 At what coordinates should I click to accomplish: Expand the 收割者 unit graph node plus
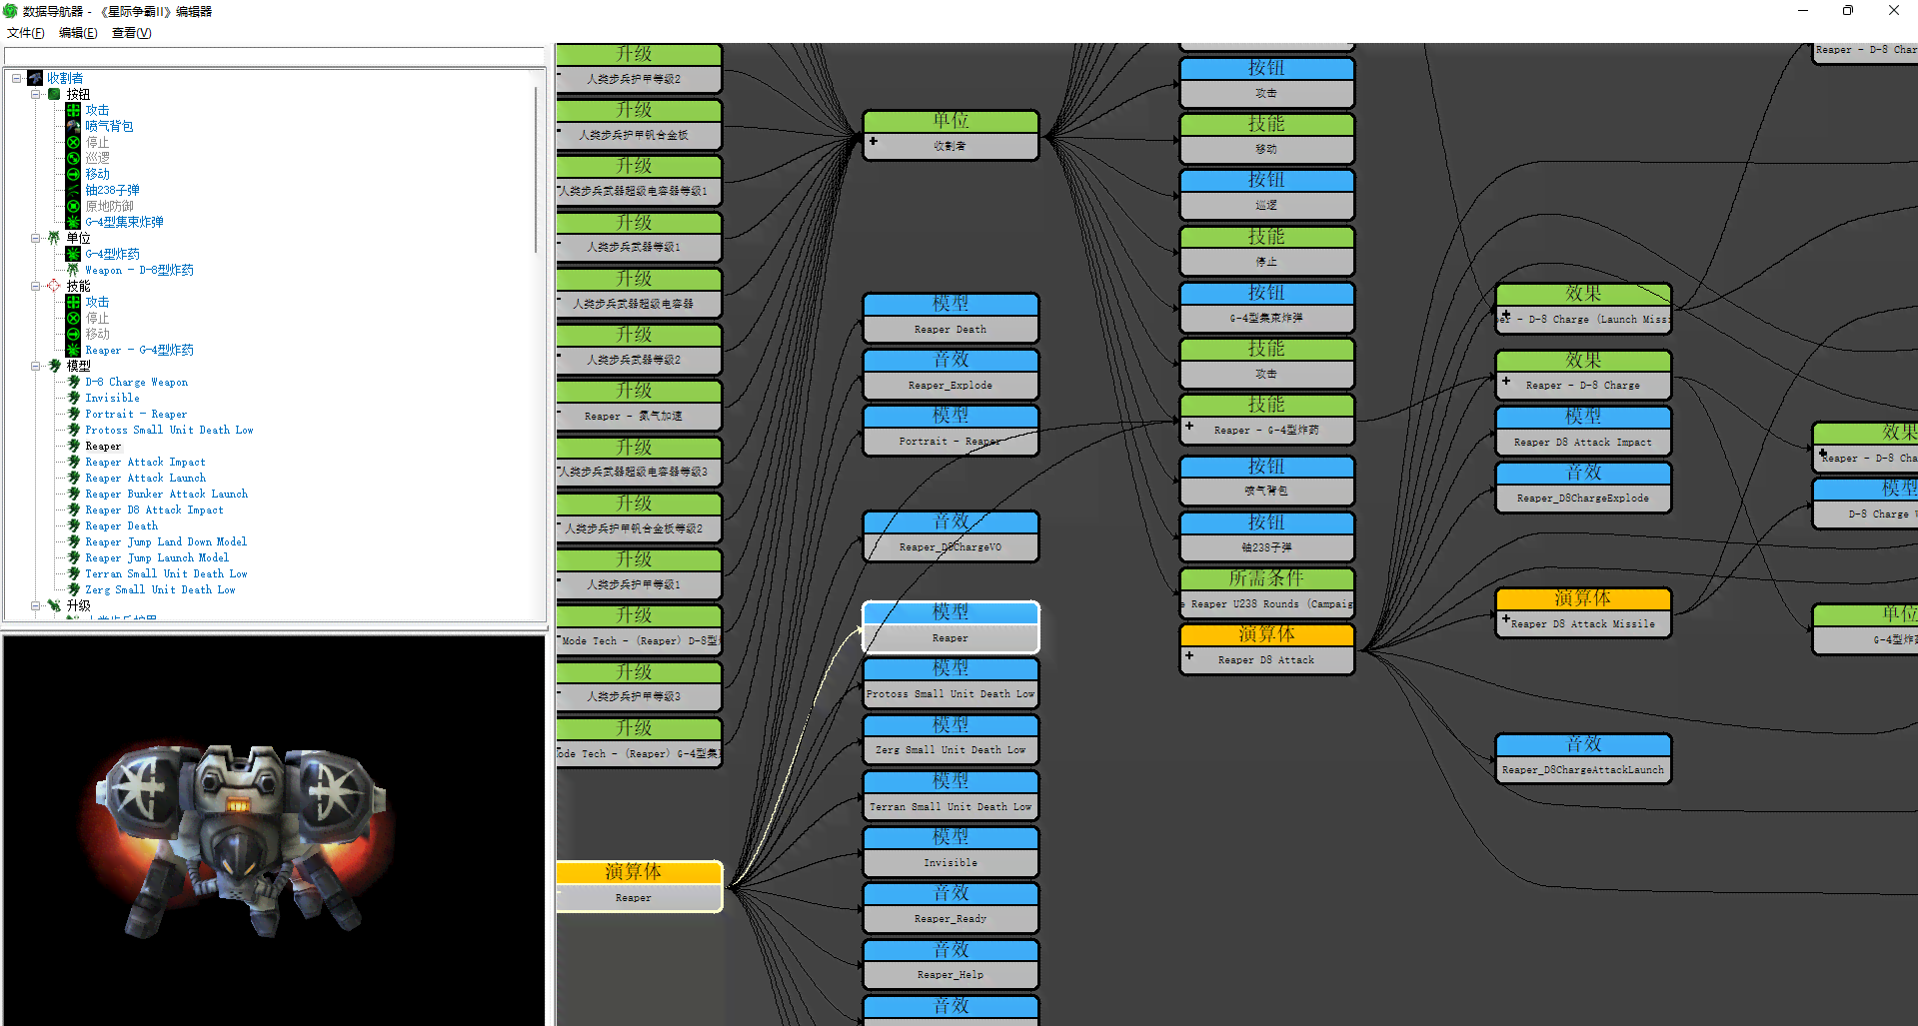pos(874,142)
